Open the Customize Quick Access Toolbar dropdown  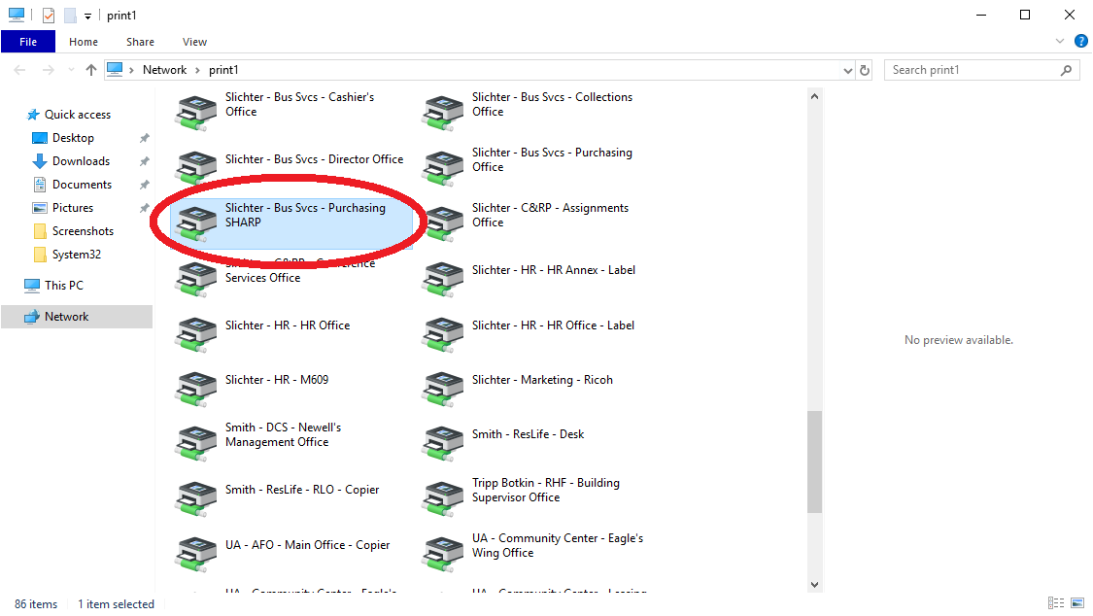click(x=87, y=16)
